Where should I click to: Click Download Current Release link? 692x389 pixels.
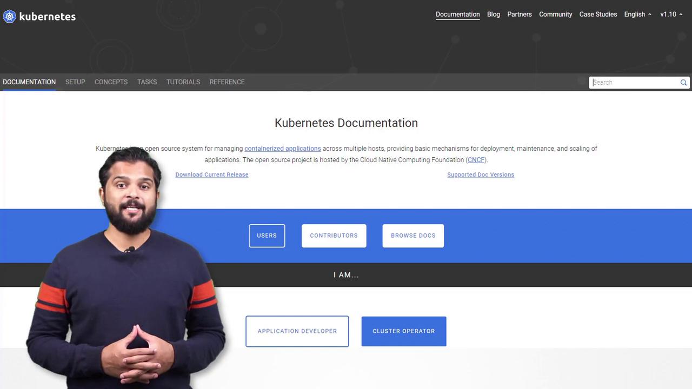(212, 175)
